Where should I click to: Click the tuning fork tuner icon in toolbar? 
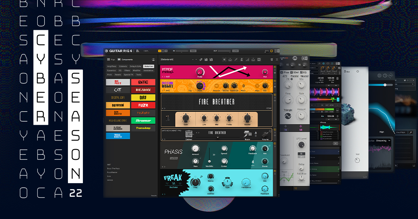pos(236,60)
